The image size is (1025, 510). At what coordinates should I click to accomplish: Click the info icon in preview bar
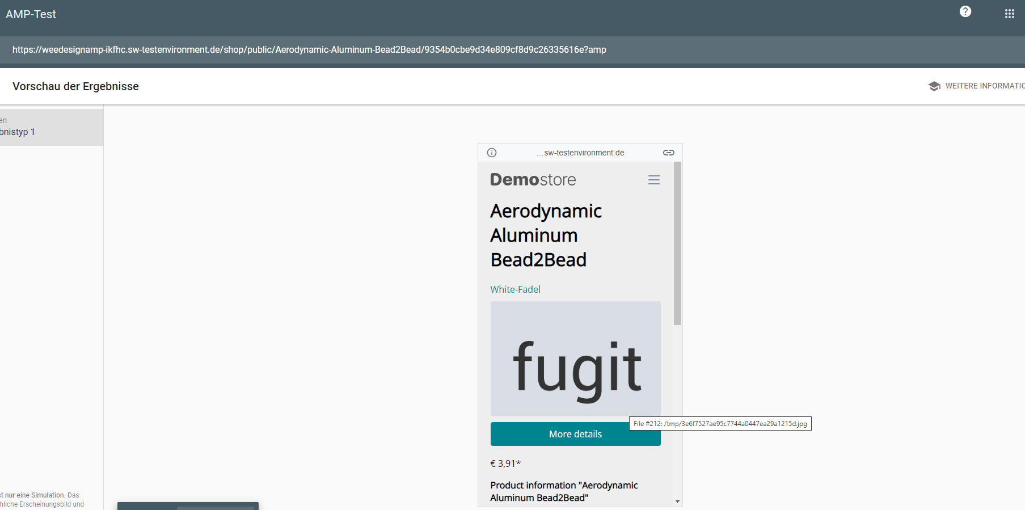[492, 153]
